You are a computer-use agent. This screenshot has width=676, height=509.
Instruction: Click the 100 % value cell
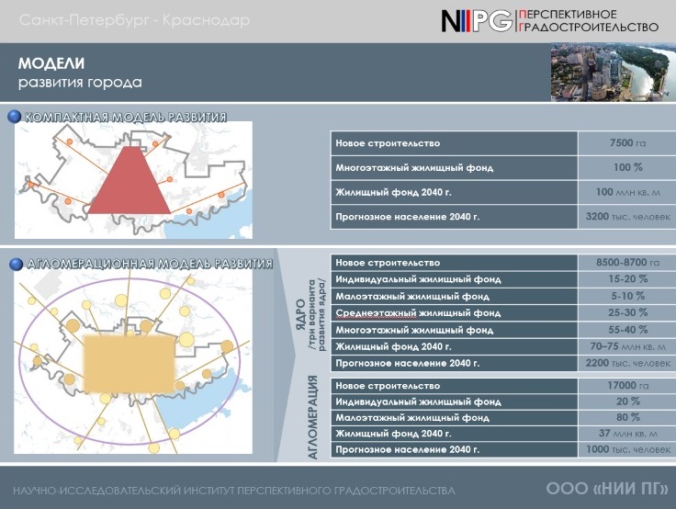pyautogui.click(x=627, y=167)
